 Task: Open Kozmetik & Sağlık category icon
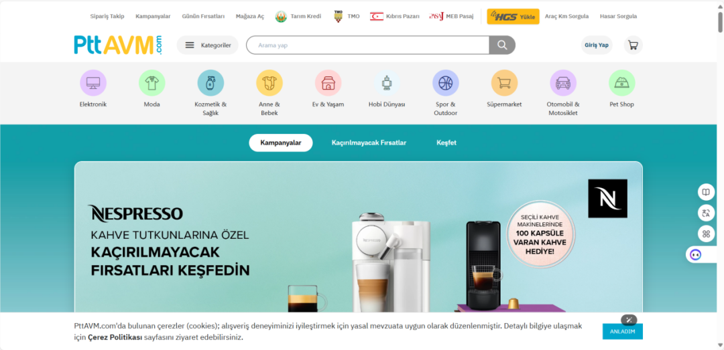210,83
